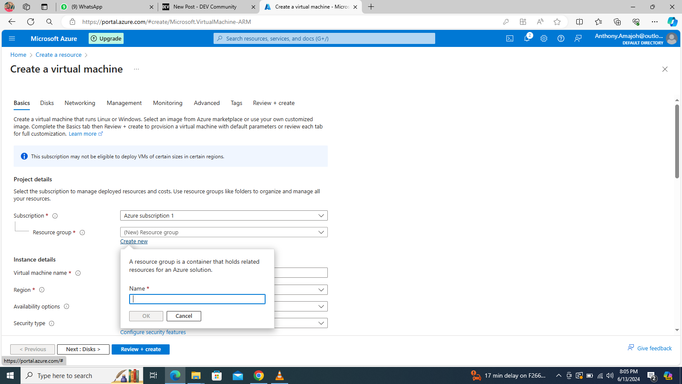The image size is (682, 384).
Task: Go back in the browser
Action: click(12, 22)
